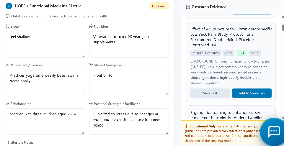The height and width of the screenshot is (146, 284).
Task: Click View Full on acupuncture study
Action: pos(210,93)
